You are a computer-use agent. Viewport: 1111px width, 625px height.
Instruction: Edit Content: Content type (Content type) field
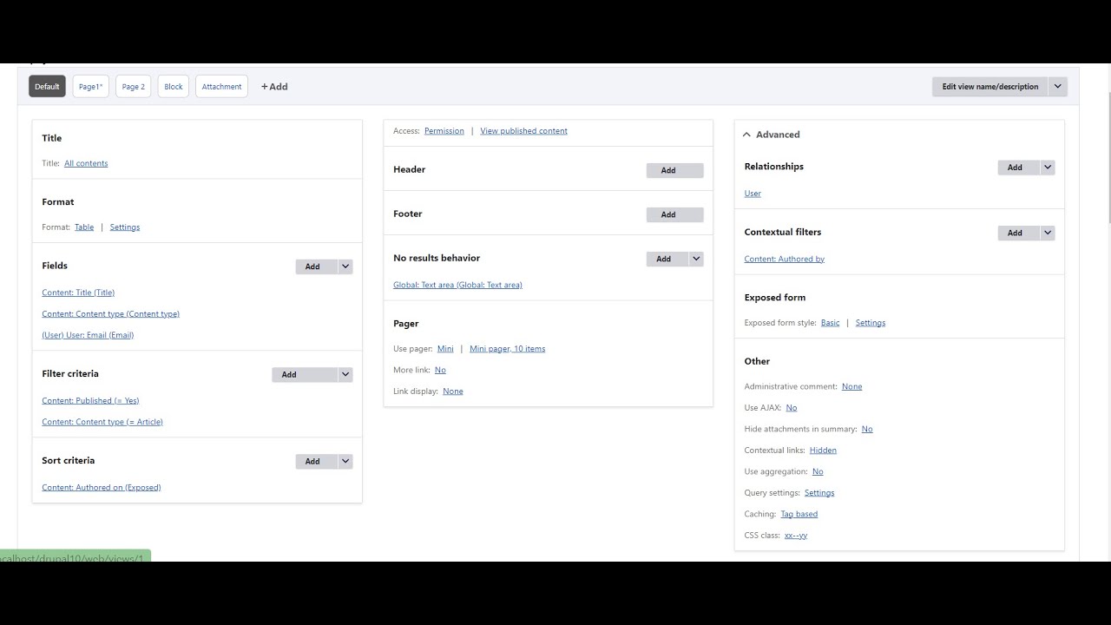click(x=111, y=314)
